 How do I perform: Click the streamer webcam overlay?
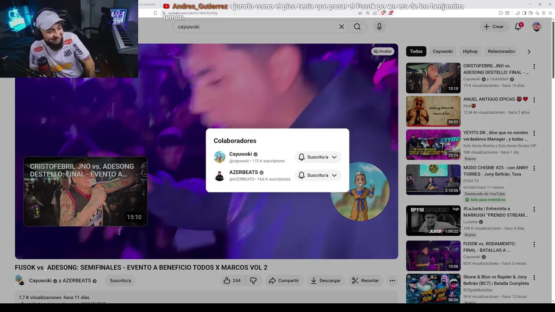(69, 39)
